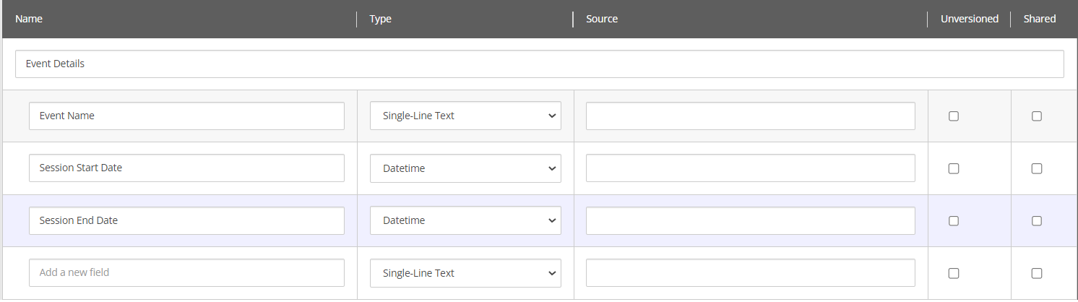Click the Source field in new field row

[x=750, y=273]
